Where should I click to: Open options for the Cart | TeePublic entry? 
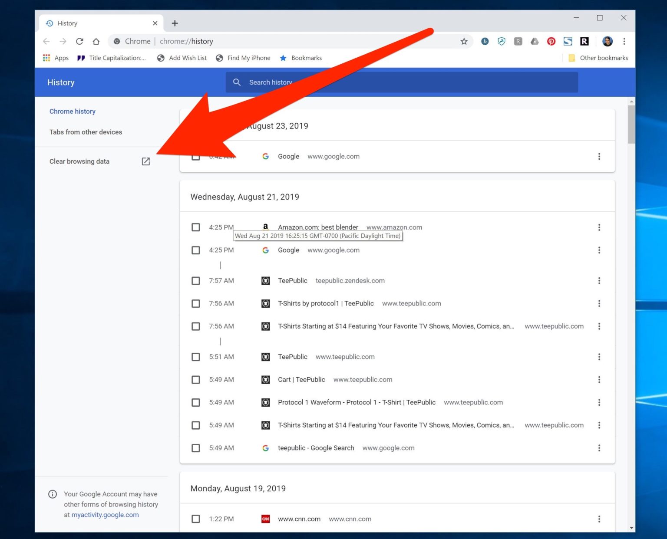(x=599, y=379)
